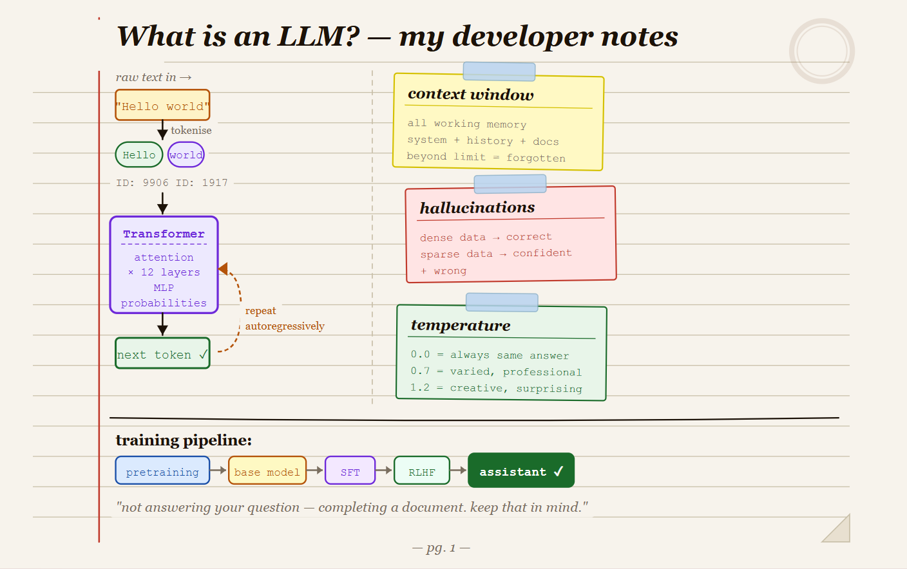Image resolution: width=907 pixels, height=569 pixels.
Task: Click the "tokenise" label
Action: coord(191,130)
